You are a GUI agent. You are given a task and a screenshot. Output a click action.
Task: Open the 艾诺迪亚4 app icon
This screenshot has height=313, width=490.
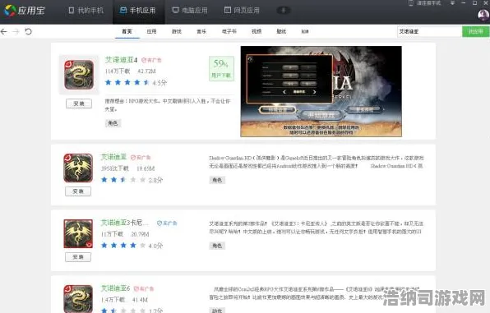[79, 75]
